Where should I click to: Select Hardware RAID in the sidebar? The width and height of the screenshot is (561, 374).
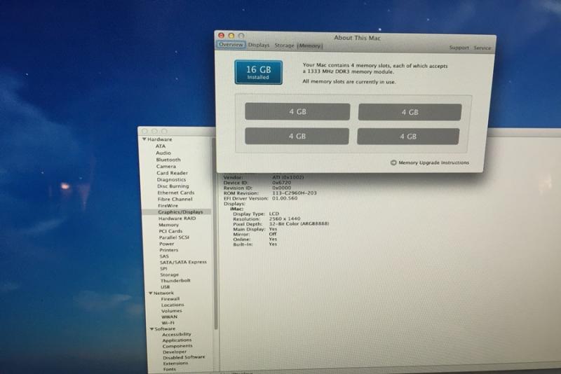[x=177, y=219]
